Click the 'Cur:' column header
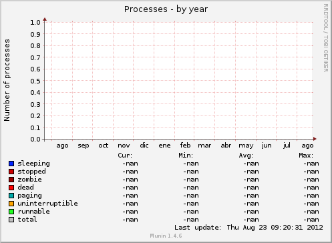 [125, 156]
